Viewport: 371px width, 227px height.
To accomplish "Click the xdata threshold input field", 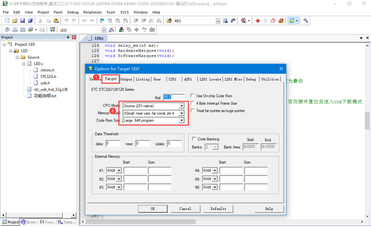I will (174, 144).
